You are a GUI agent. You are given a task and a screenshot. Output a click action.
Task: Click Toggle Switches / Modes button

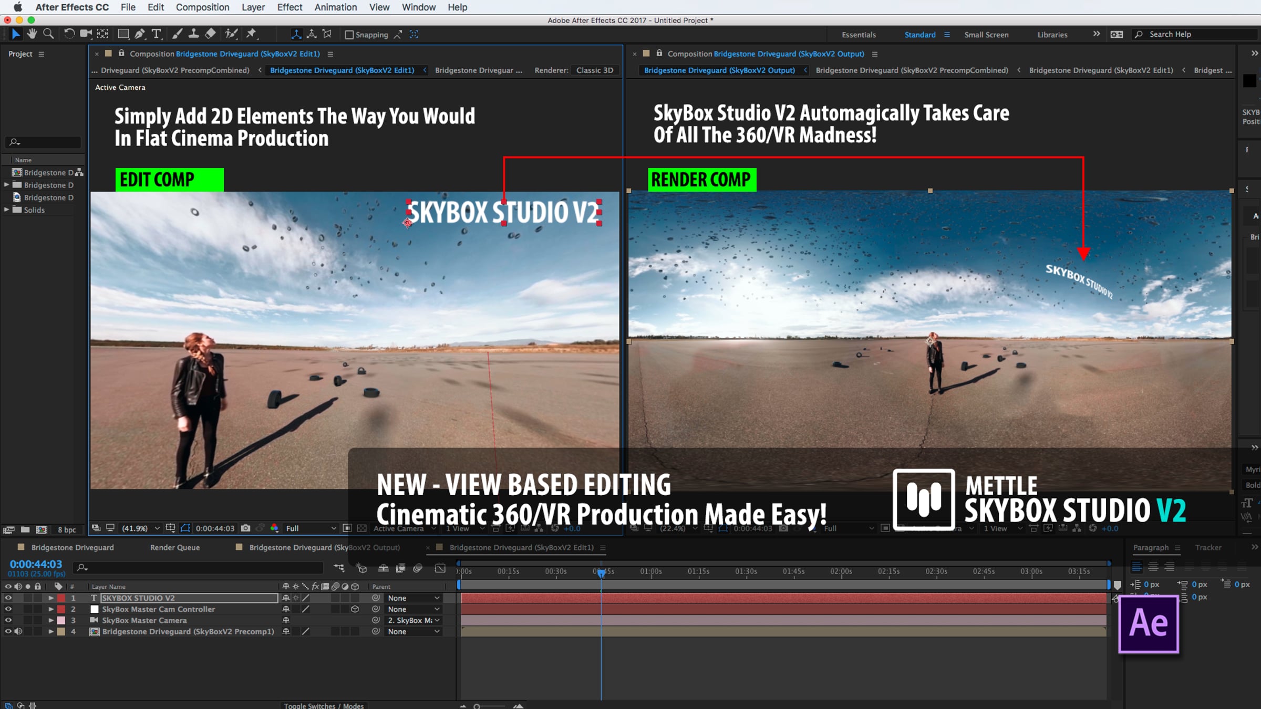click(x=324, y=705)
